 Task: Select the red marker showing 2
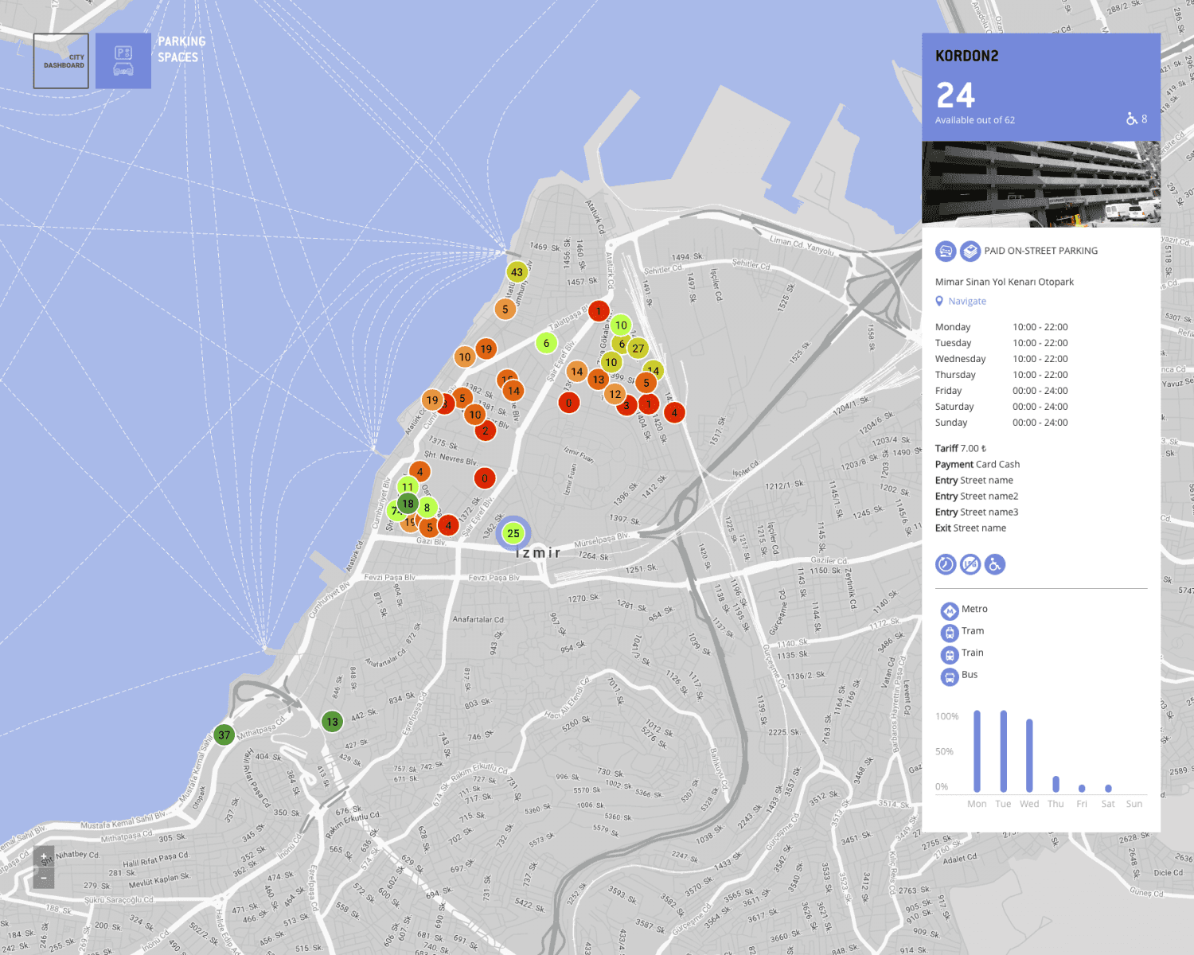(x=486, y=431)
